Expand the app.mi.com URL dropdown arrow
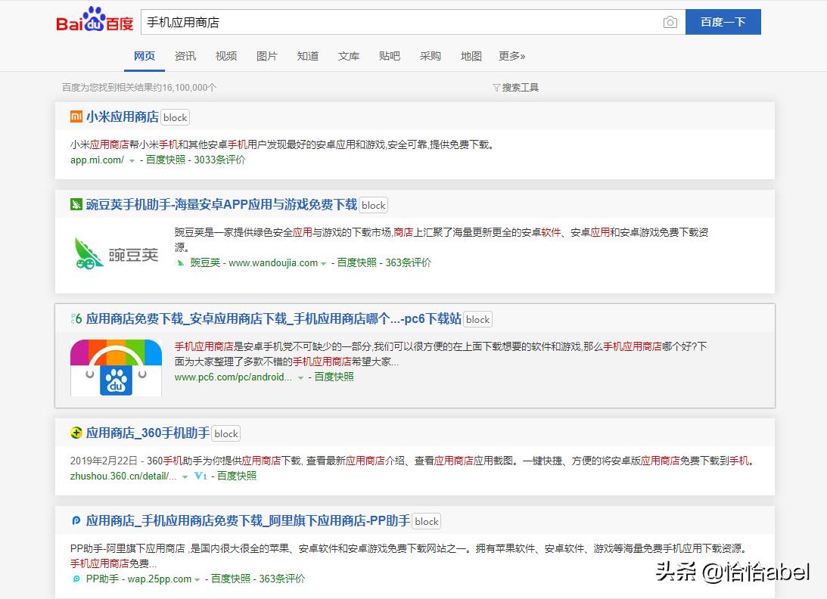Screen dimensions: 827x599 132,160
